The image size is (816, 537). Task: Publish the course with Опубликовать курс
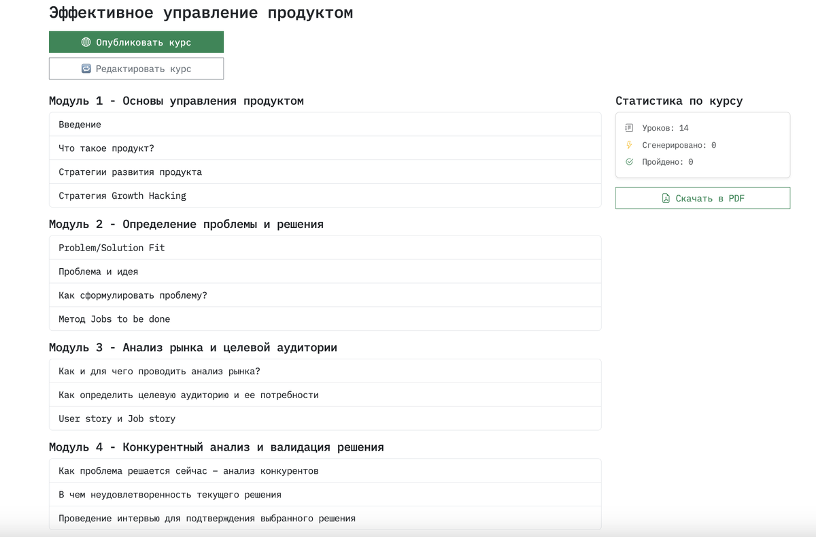coord(136,42)
